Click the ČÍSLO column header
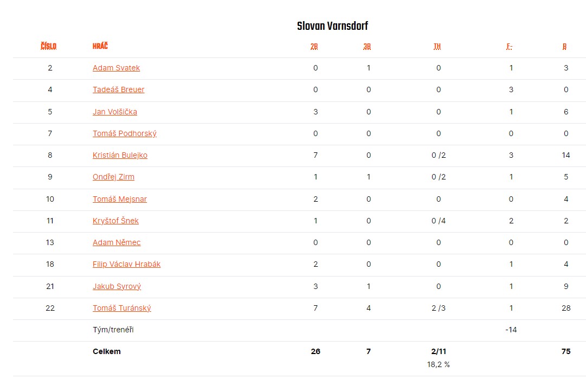This screenshot has width=586, height=379. pyautogui.click(x=49, y=46)
